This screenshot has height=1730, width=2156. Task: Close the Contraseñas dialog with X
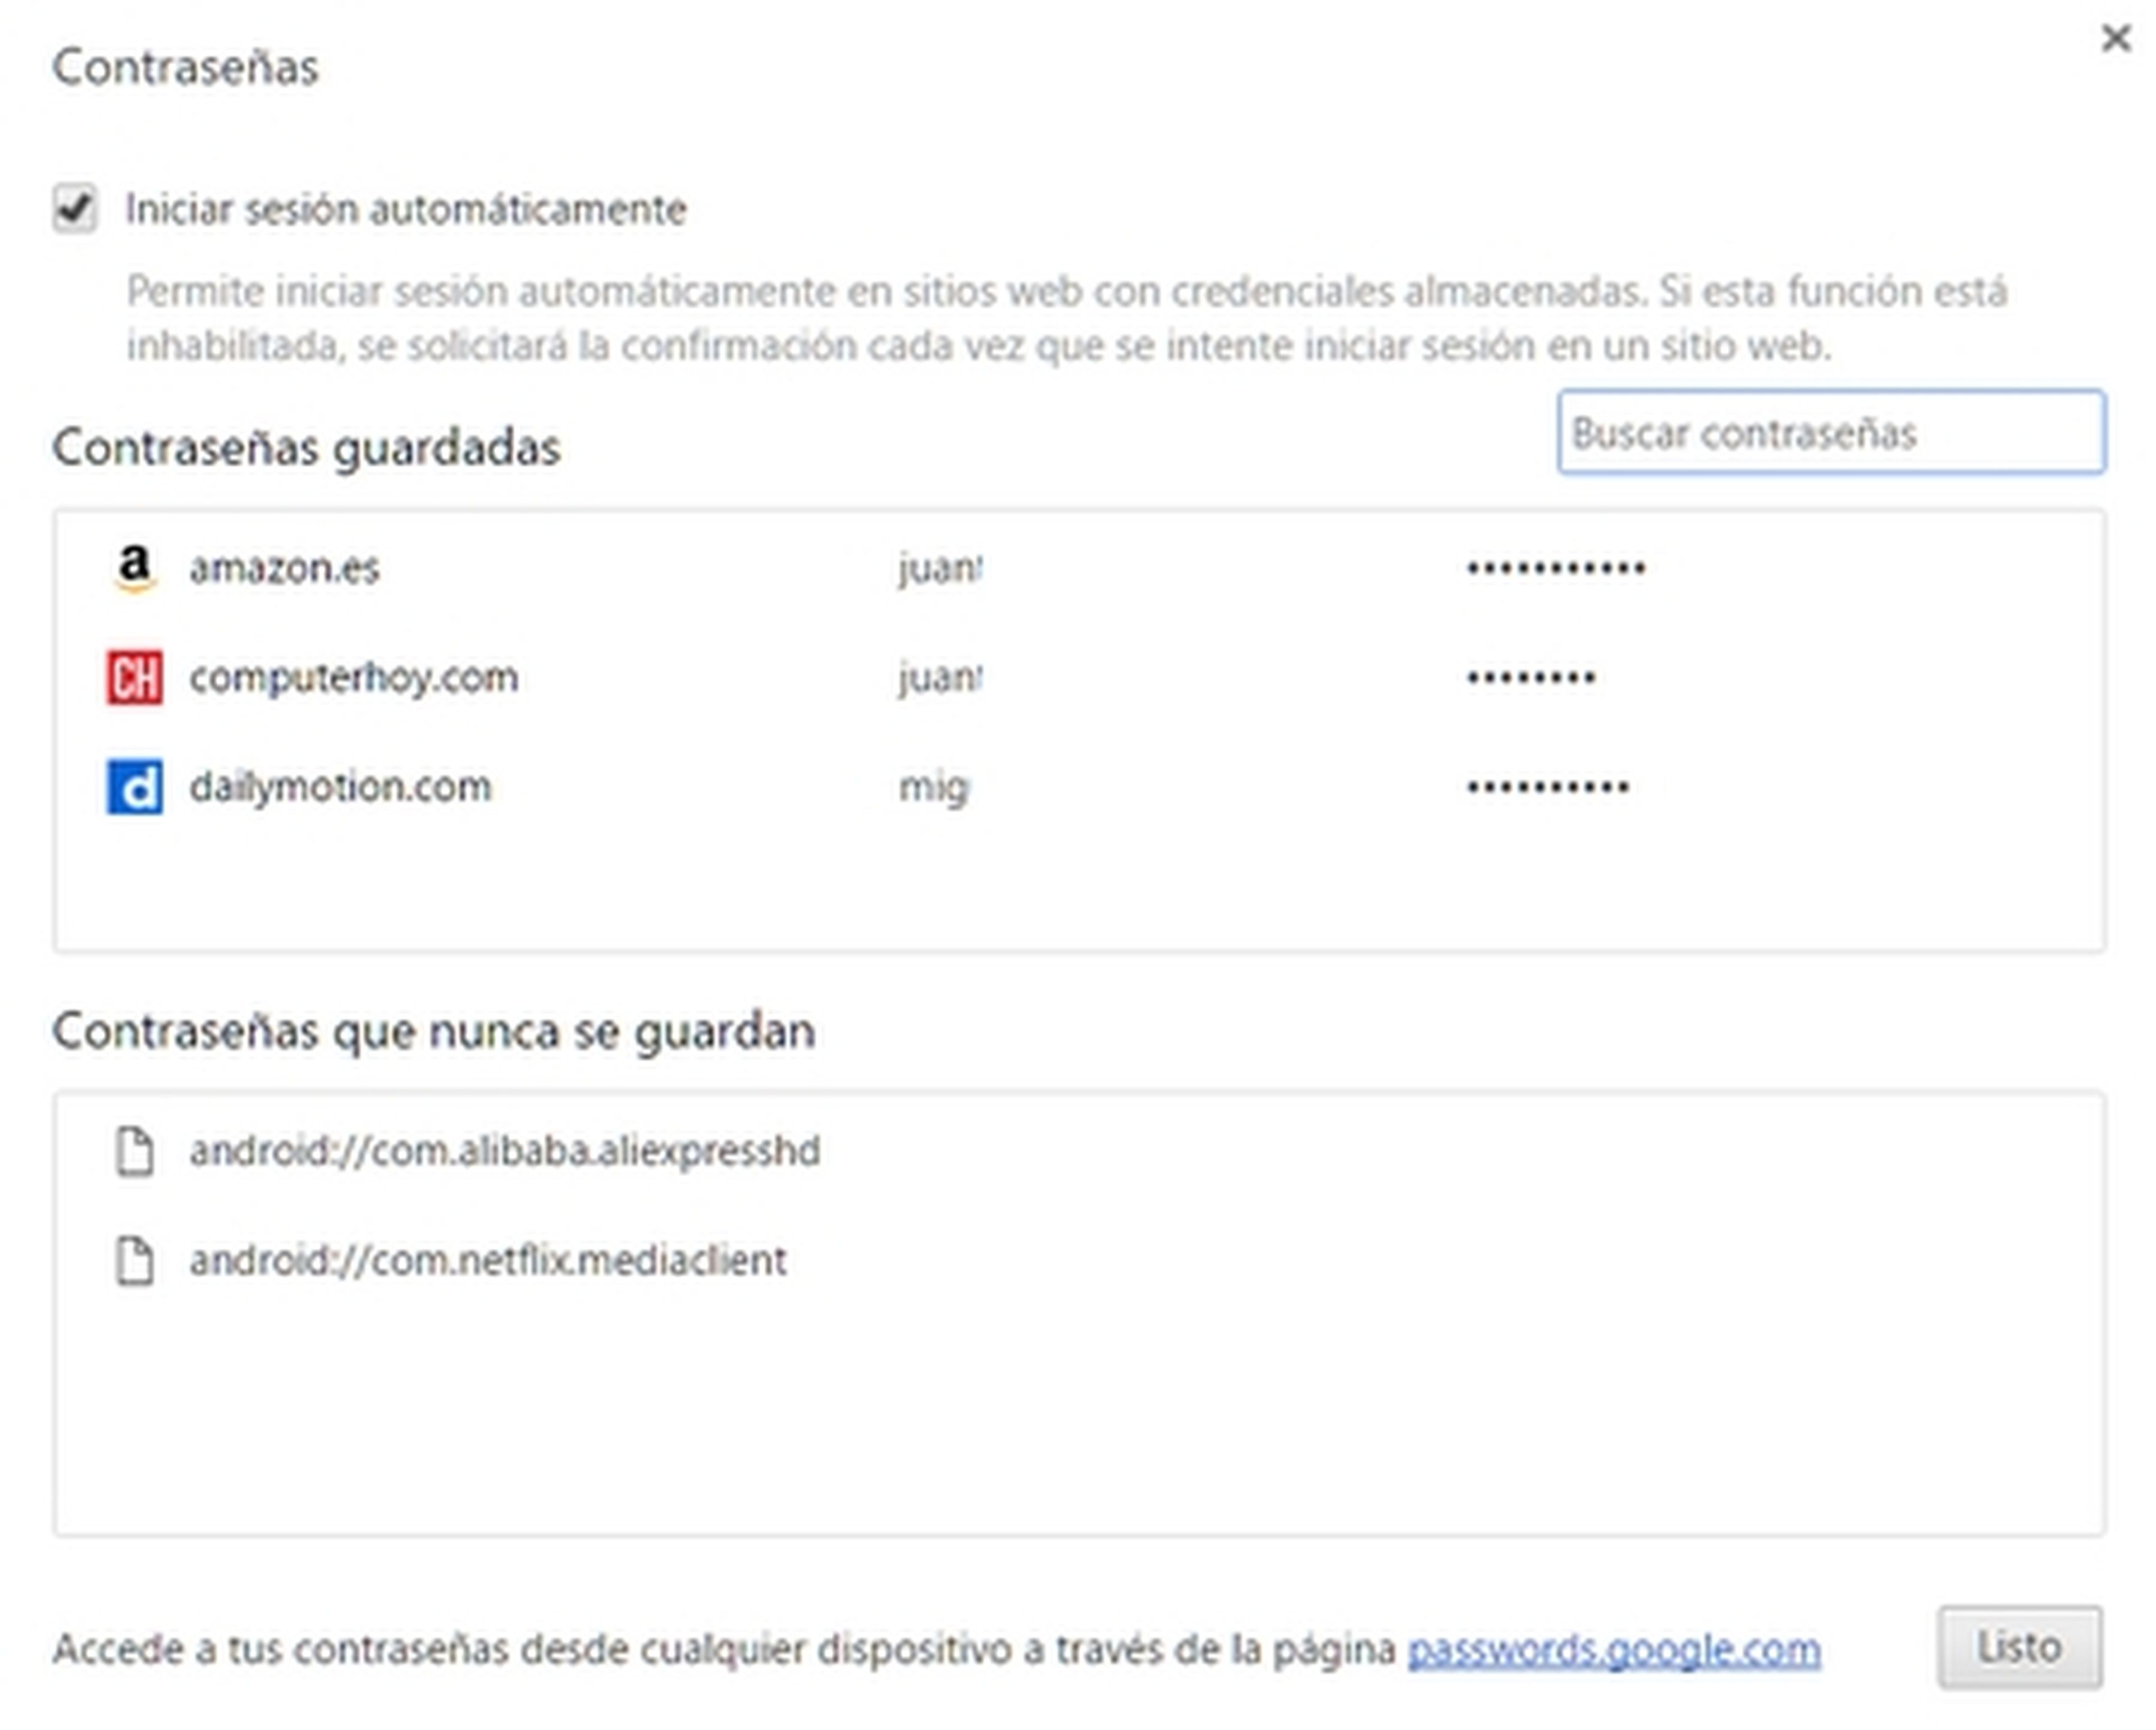(2115, 39)
